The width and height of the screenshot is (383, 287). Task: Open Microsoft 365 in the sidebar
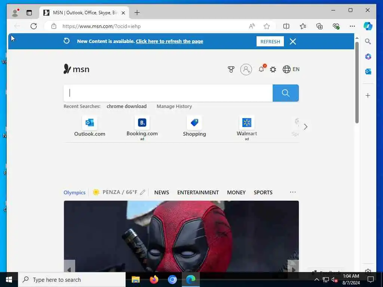[x=368, y=57]
